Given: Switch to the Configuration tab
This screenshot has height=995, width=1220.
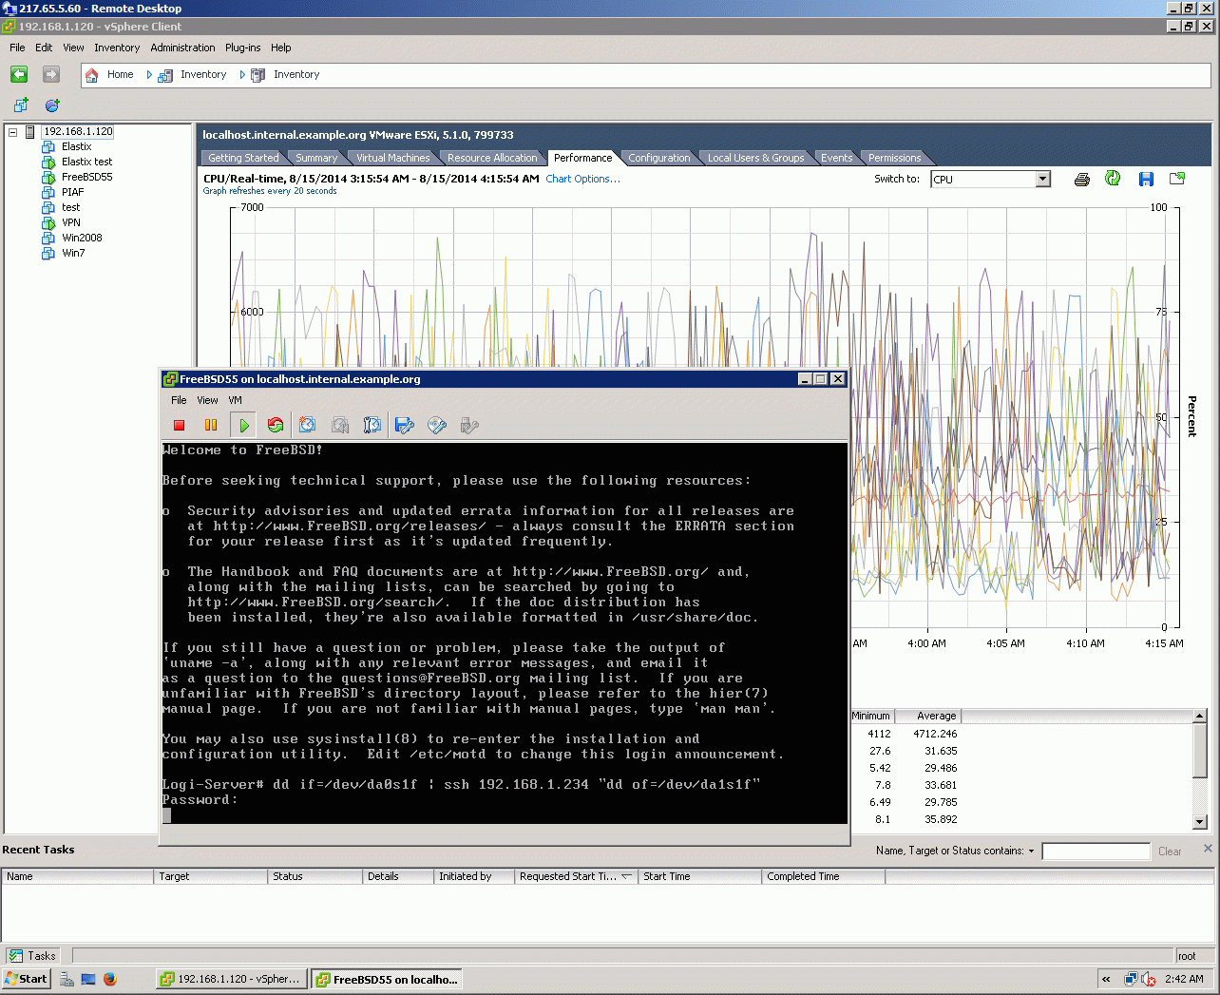Looking at the screenshot, I should (x=659, y=158).
